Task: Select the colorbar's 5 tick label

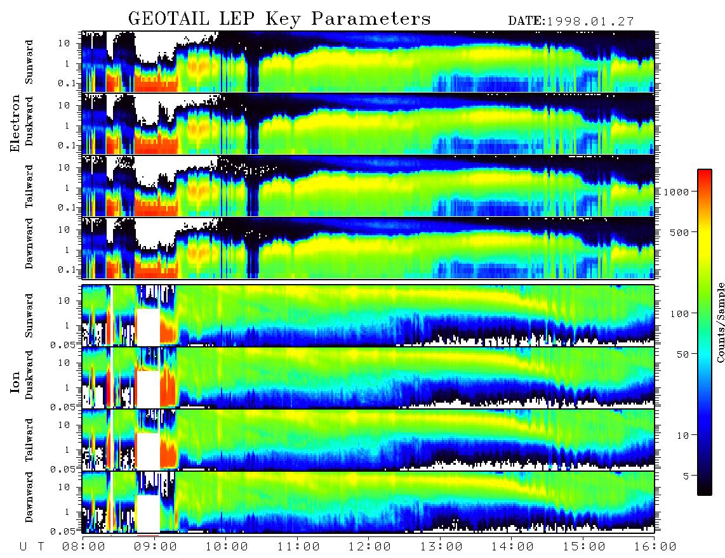Action: coord(686,476)
